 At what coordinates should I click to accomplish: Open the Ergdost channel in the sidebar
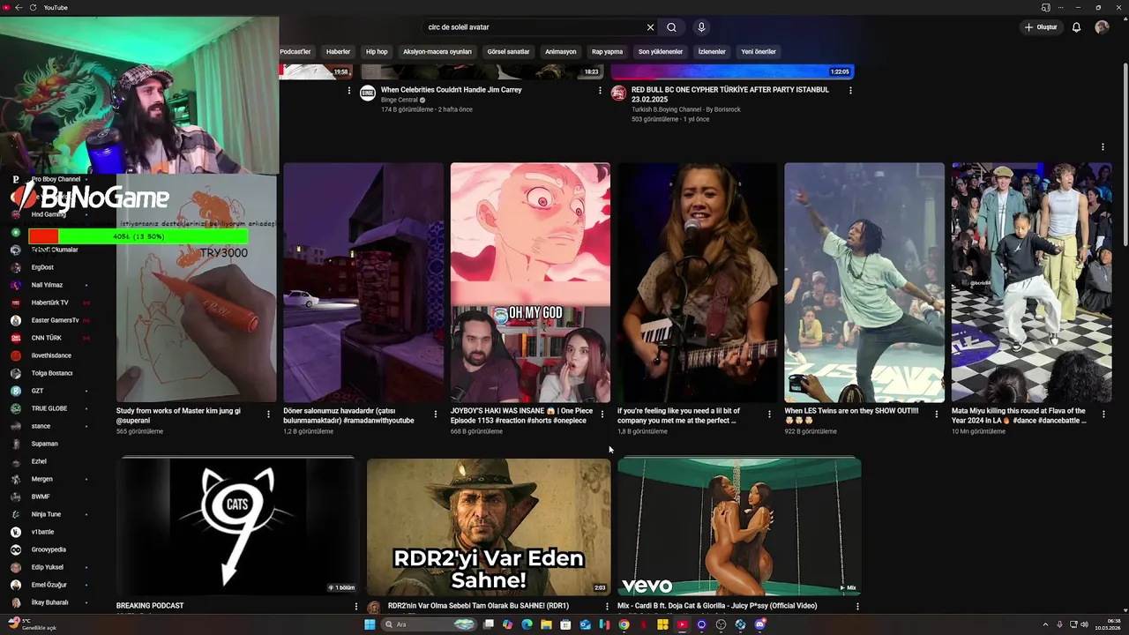[42, 267]
